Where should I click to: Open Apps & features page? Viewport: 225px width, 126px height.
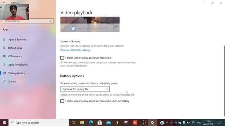pyautogui.click(x=17, y=40)
